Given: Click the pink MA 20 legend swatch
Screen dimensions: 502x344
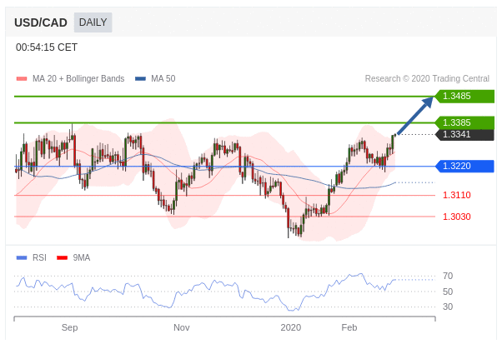Looking at the screenshot, I should coord(22,78).
